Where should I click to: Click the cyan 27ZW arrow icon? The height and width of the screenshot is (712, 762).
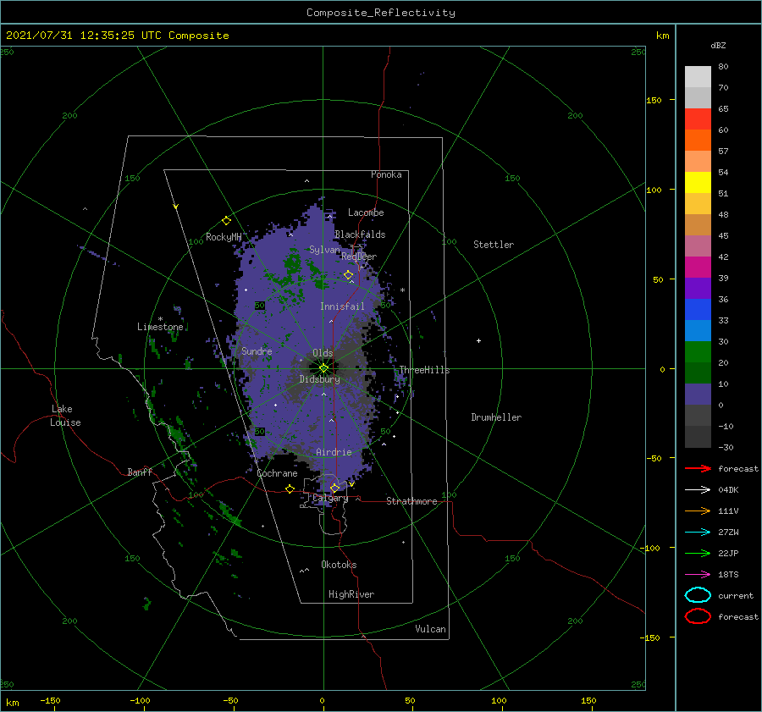pyautogui.click(x=698, y=533)
